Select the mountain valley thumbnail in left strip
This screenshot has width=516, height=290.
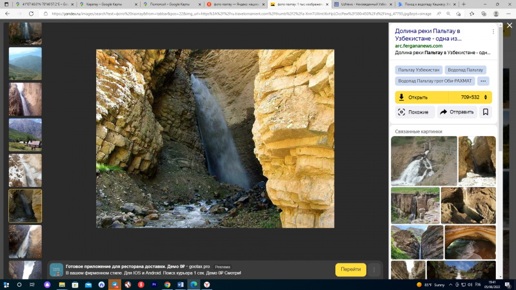click(25, 63)
